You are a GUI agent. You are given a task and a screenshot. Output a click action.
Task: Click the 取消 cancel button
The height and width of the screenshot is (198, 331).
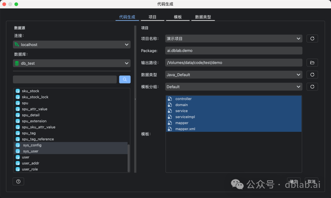click(x=311, y=181)
